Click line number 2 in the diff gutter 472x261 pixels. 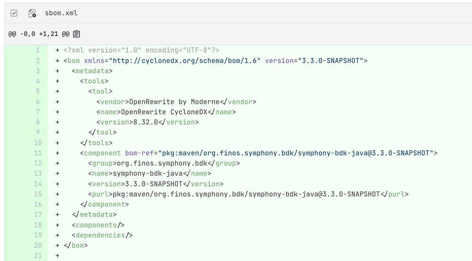pos(38,61)
